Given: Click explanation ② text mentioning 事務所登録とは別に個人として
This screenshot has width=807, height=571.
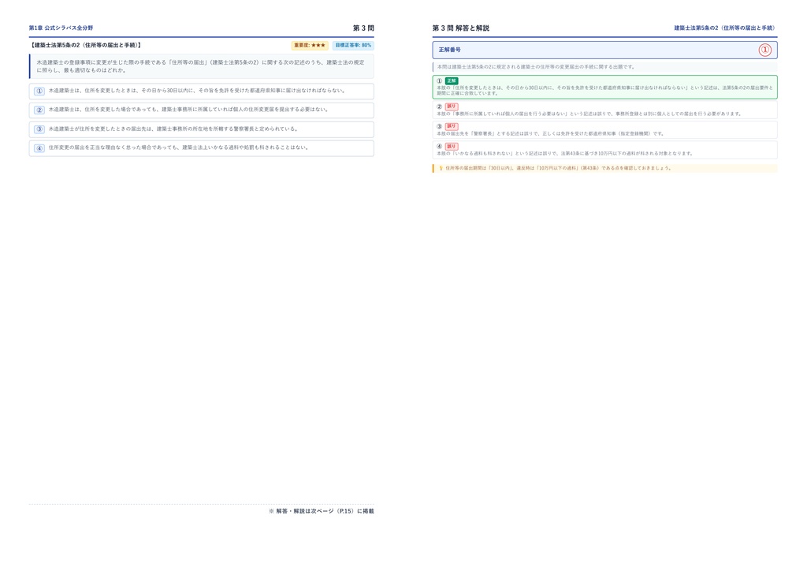Looking at the screenshot, I should click(589, 114).
